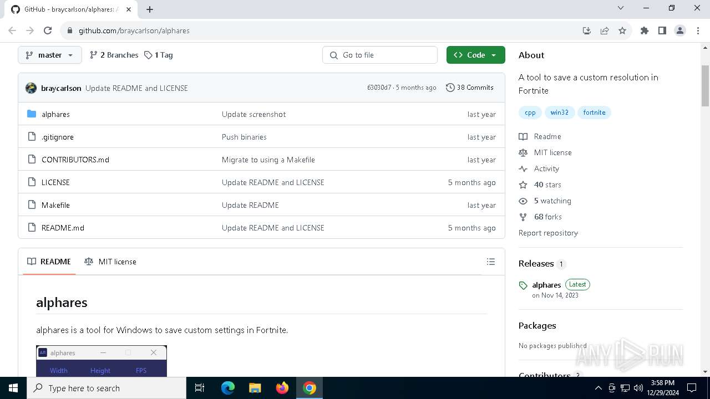The width and height of the screenshot is (710, 399).
Task: Launch Microsoft Edge from taskbar
Action: click(x=228, y=388)
